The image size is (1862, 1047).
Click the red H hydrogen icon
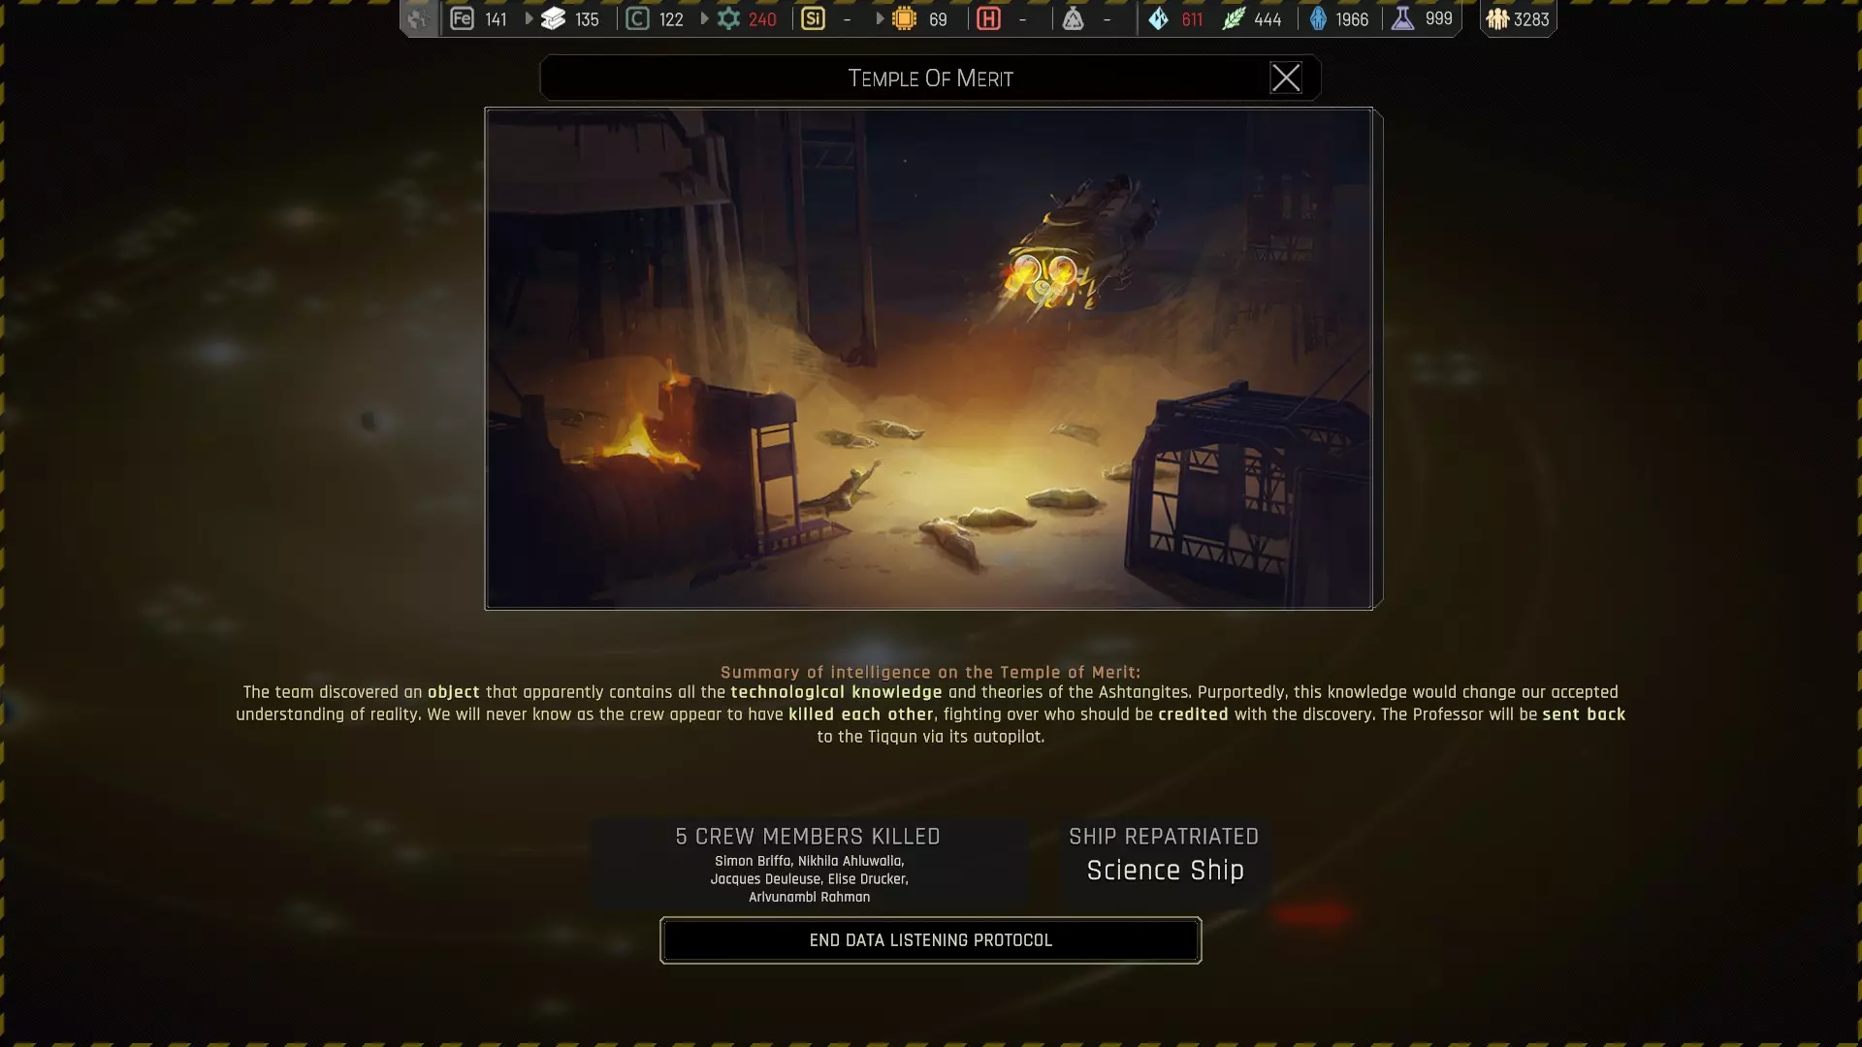[x=988, y=18]
